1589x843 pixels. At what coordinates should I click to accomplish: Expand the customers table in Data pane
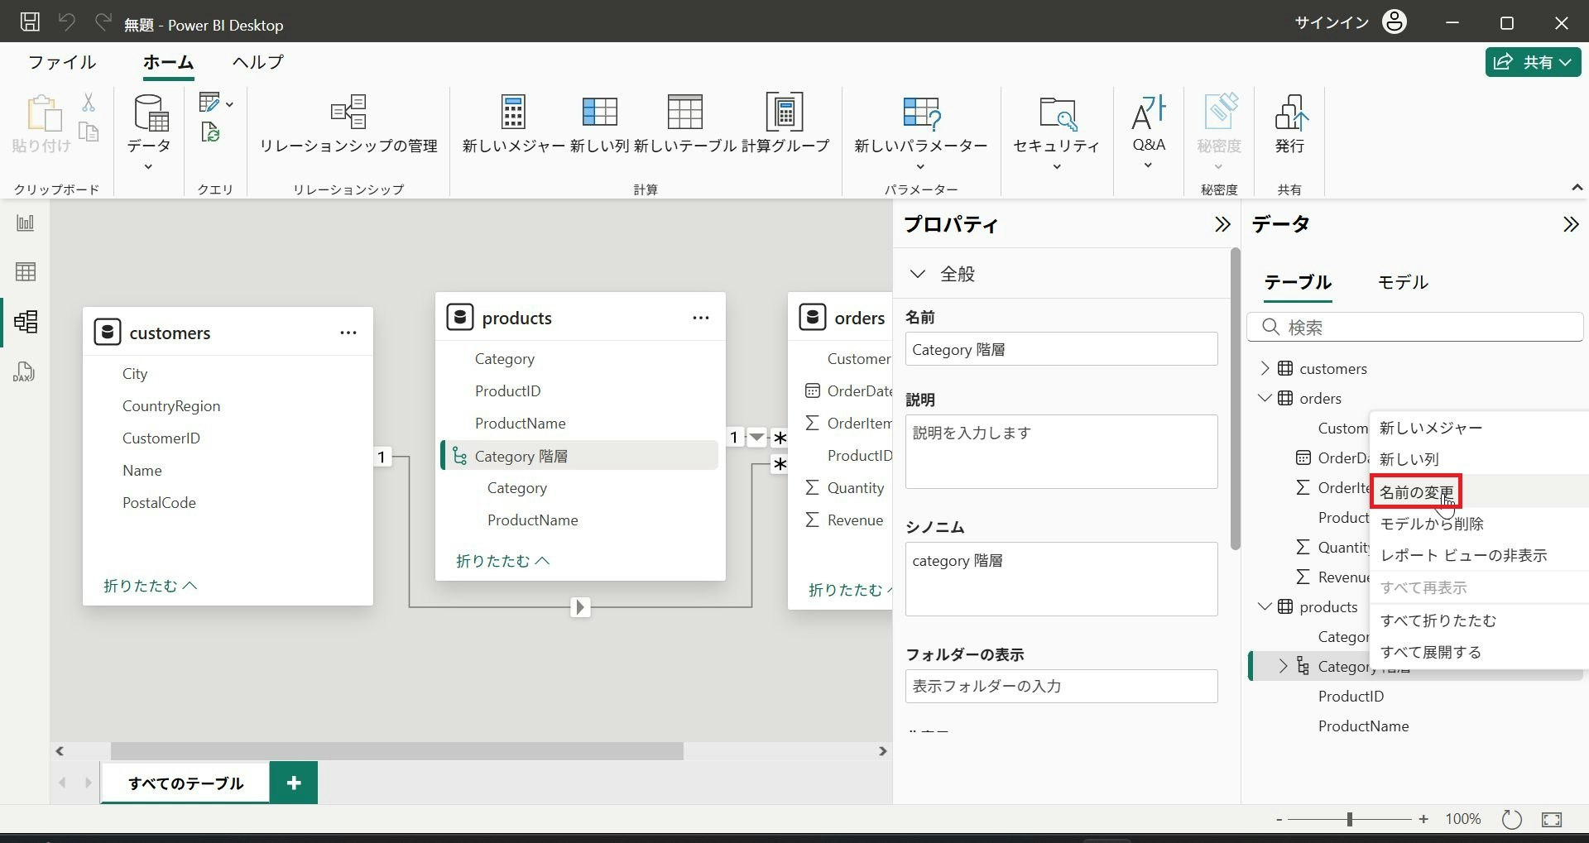click(1265, 368)
